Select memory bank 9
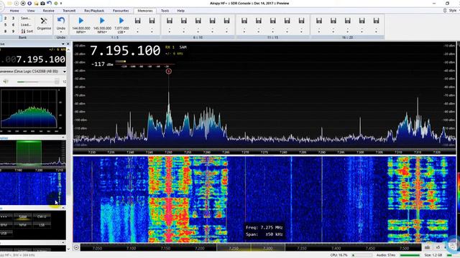The height and width of the screenshot is (258, 460). [13, 31]
